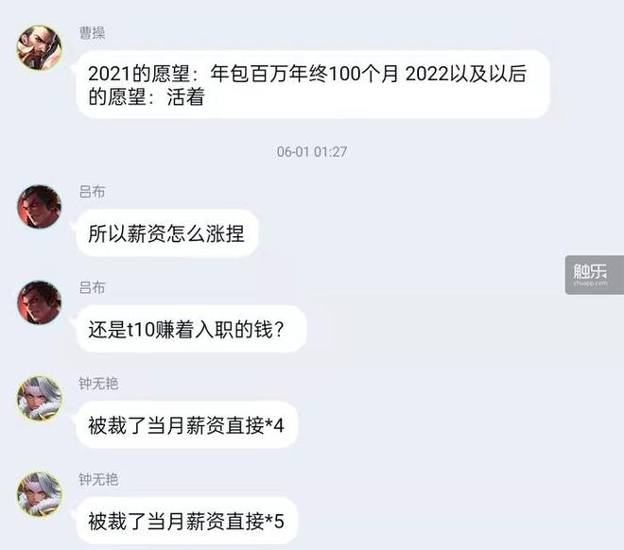Open 钟无艳's avatar beside the *4 message
The width and height of the screenshot is (624, 550).
[39, 399]
